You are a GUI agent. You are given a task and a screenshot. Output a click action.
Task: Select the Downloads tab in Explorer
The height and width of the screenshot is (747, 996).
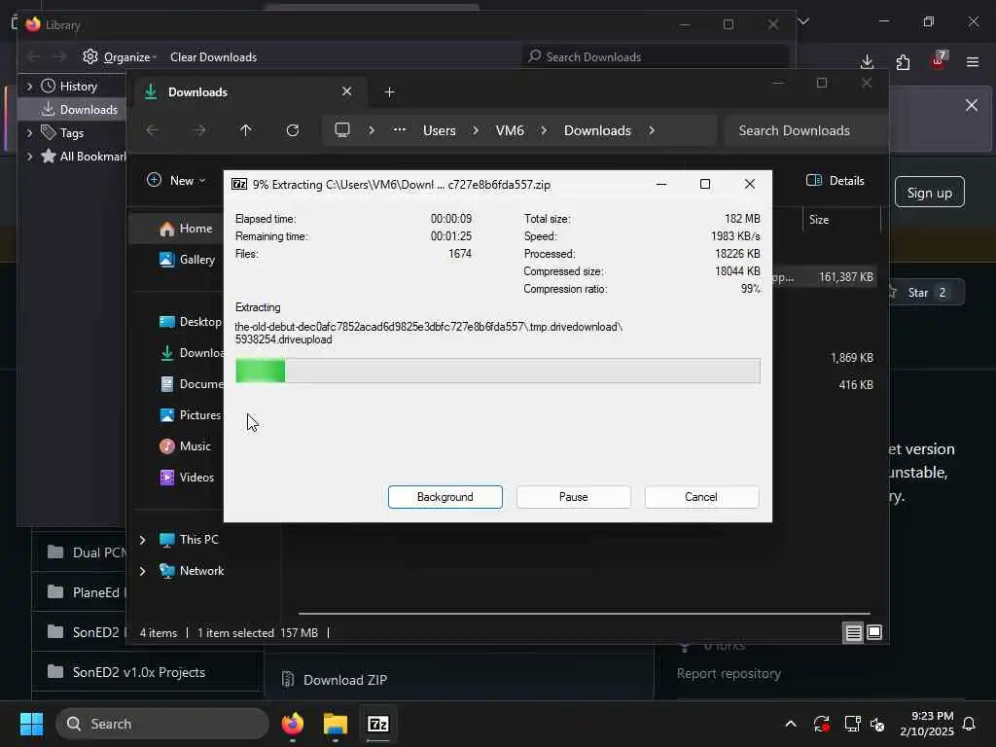[248, 92]
